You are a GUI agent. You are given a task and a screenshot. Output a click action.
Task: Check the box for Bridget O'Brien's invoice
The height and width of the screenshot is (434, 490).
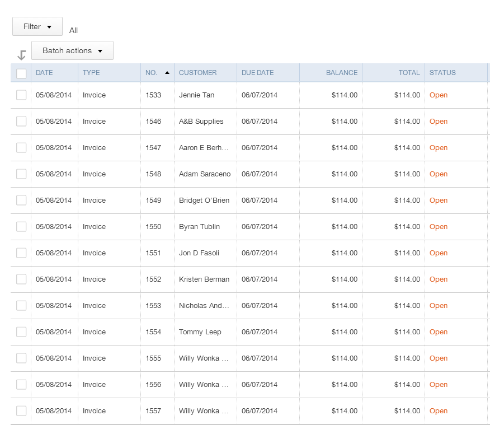(x=21, y=200)
